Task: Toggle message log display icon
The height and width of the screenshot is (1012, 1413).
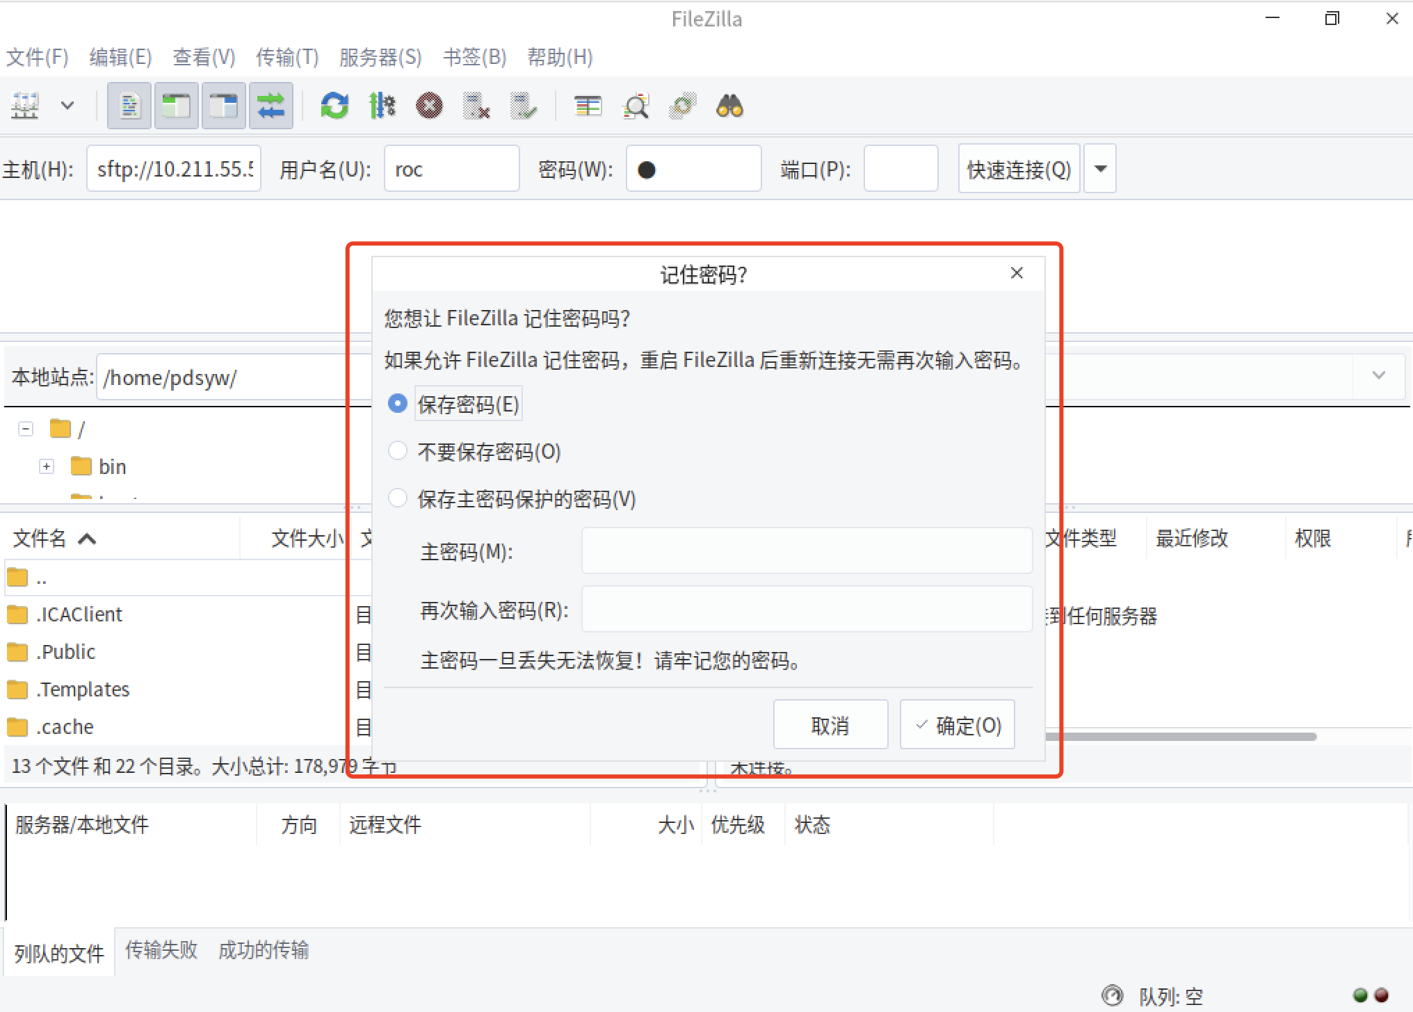Action: coord(129,106)
